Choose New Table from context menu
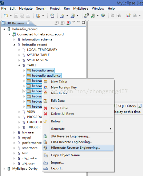The width and height of the screenshot is (143, 176). 78,82
